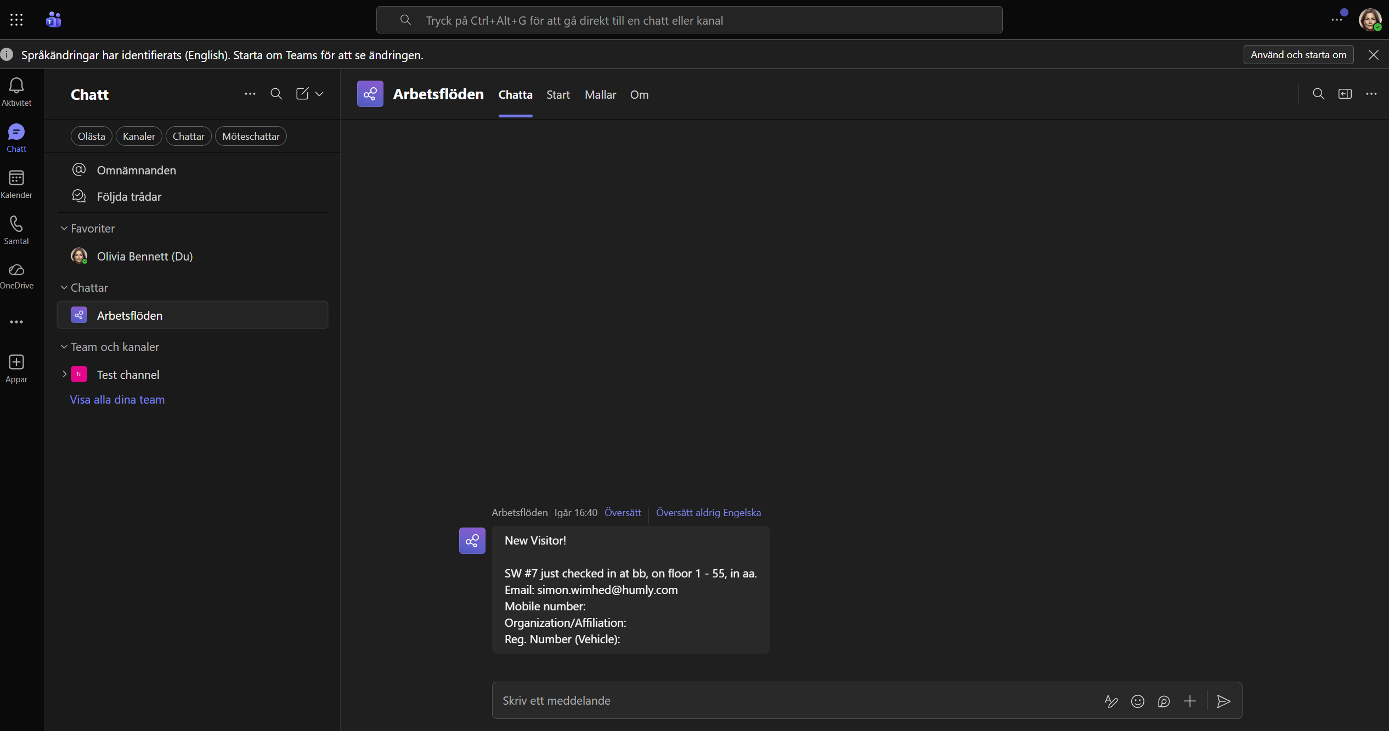
Task: Toggle the Kanaler filter chip
Action: point(139,136)
